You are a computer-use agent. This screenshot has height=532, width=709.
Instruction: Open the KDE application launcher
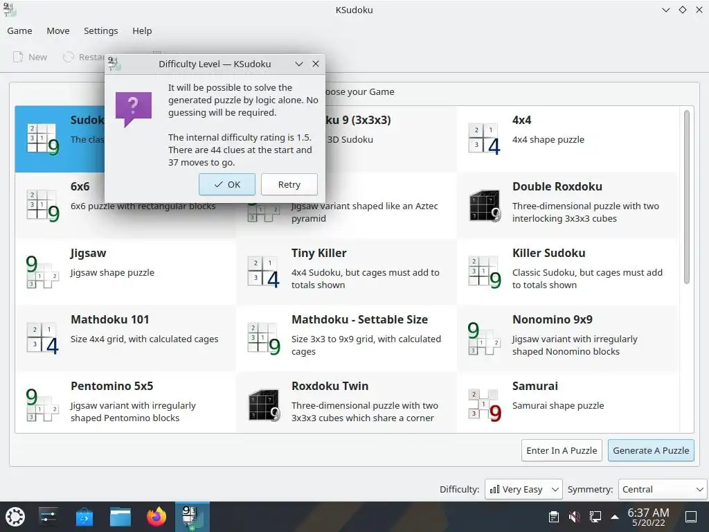point(15,517)
